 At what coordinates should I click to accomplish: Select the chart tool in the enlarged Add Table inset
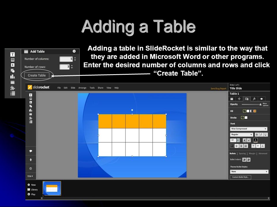(x=12, y=76)
